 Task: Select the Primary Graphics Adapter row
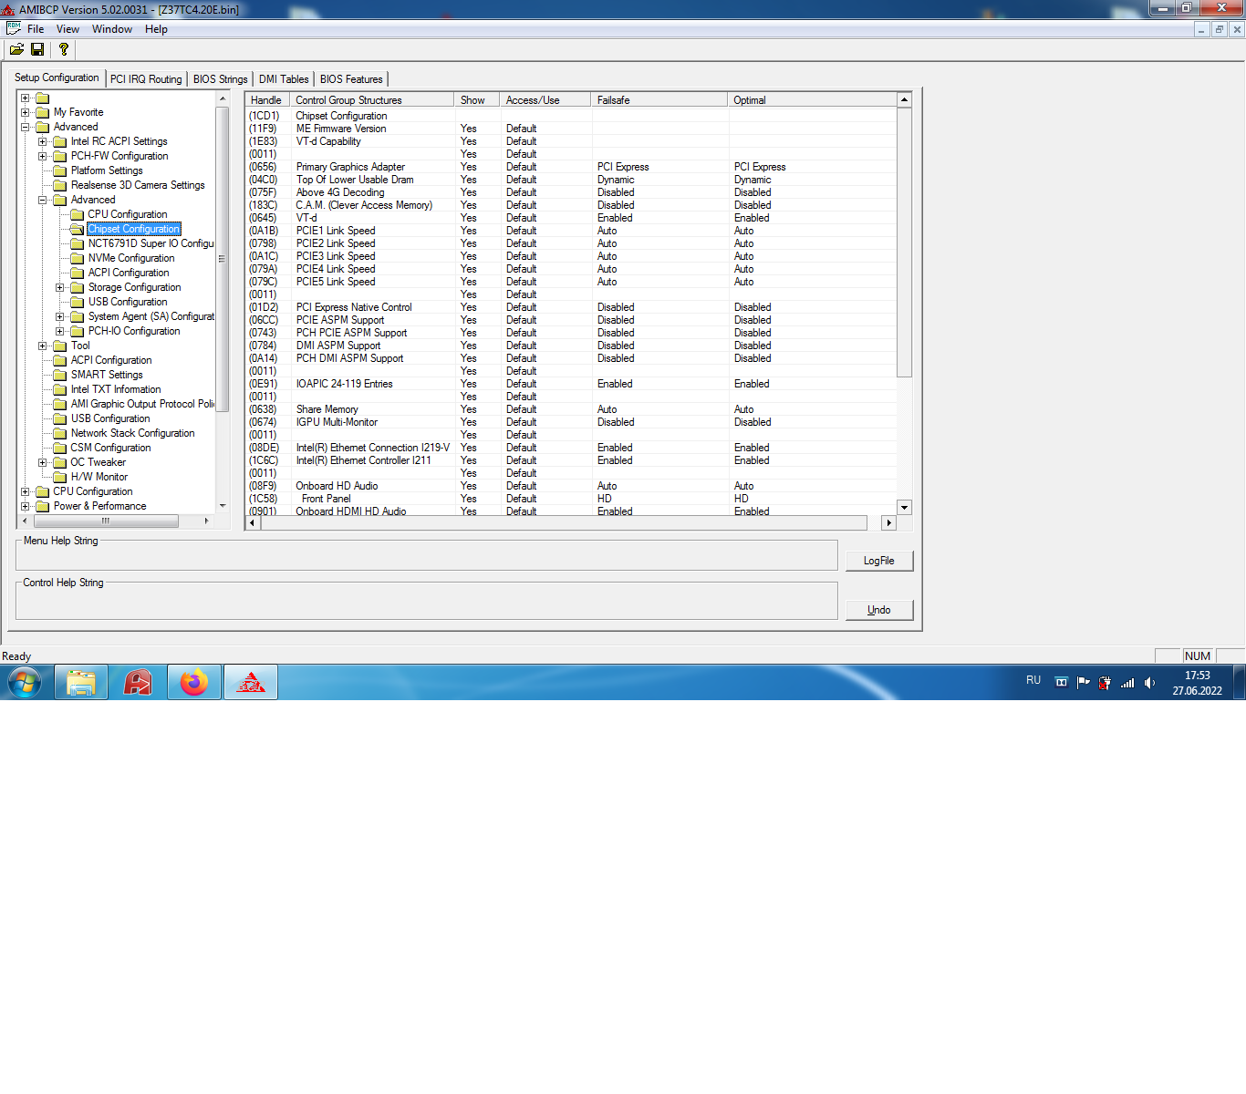pyautogui.click(x=572, y=167)
